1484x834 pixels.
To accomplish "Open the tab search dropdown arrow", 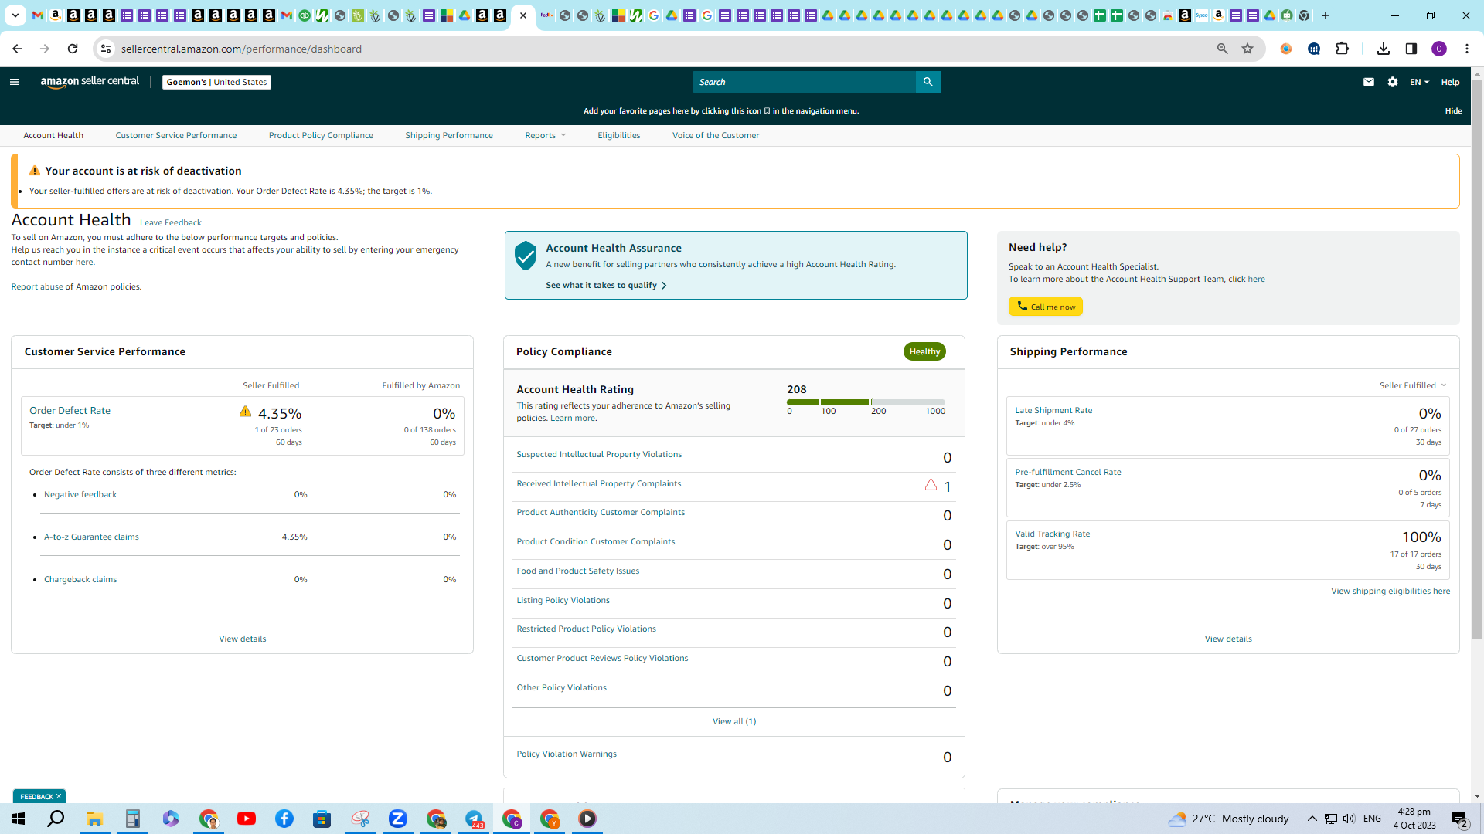I will coord(15,15).
